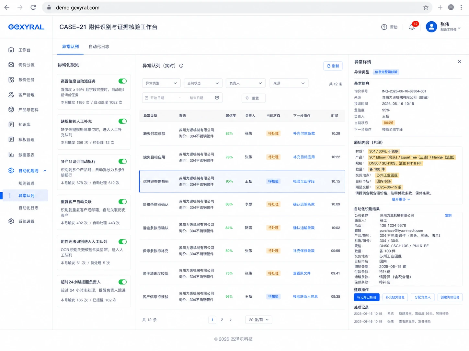The height and width of the screenshot is (351, 469).
Task: Open the 当前状态 filter dropdown
Action: click(203, 83)
